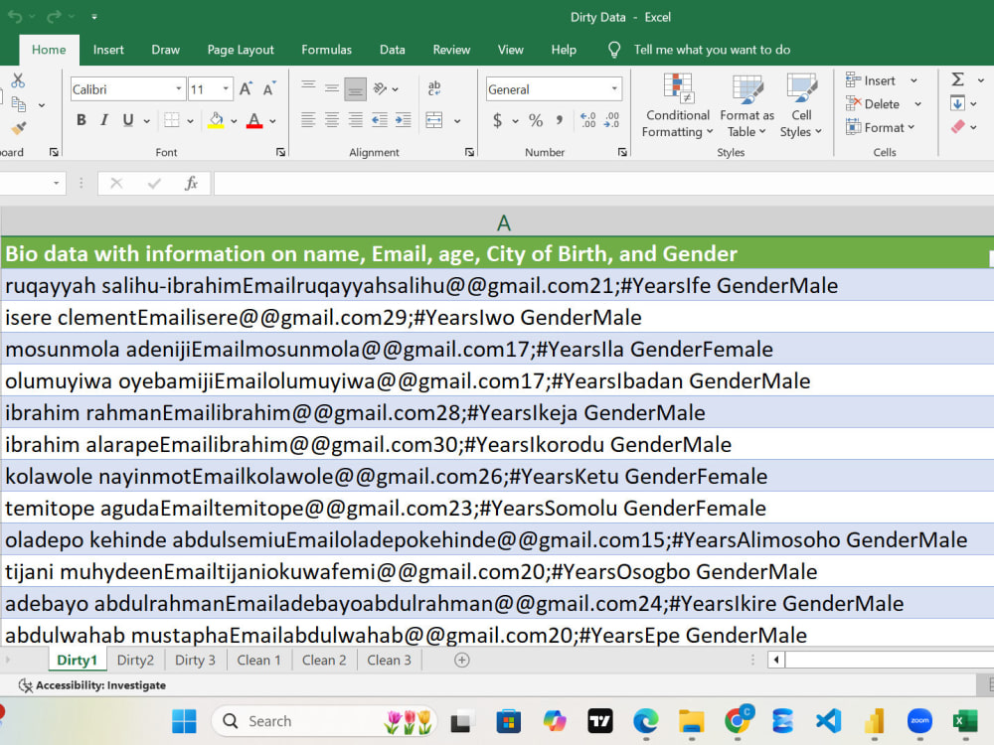994x745 pixels.
Task: Open Cell Styles gallery
Action: pyautogui.click(x=801, y=105)
